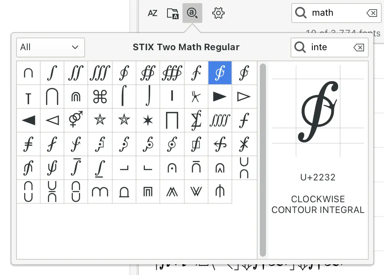Pick the summation with integral glyph
Image resolution: width=384 pixels, height=275 pixels.
click(x=196, y=120)
